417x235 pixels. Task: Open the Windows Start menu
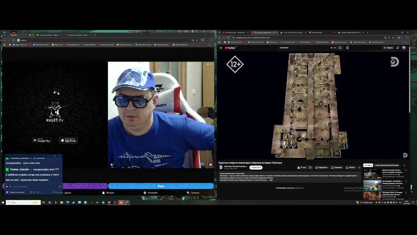tap(3, 202)
